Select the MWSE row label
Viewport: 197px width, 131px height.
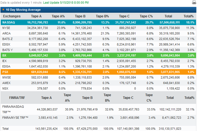tap(7, 77)
